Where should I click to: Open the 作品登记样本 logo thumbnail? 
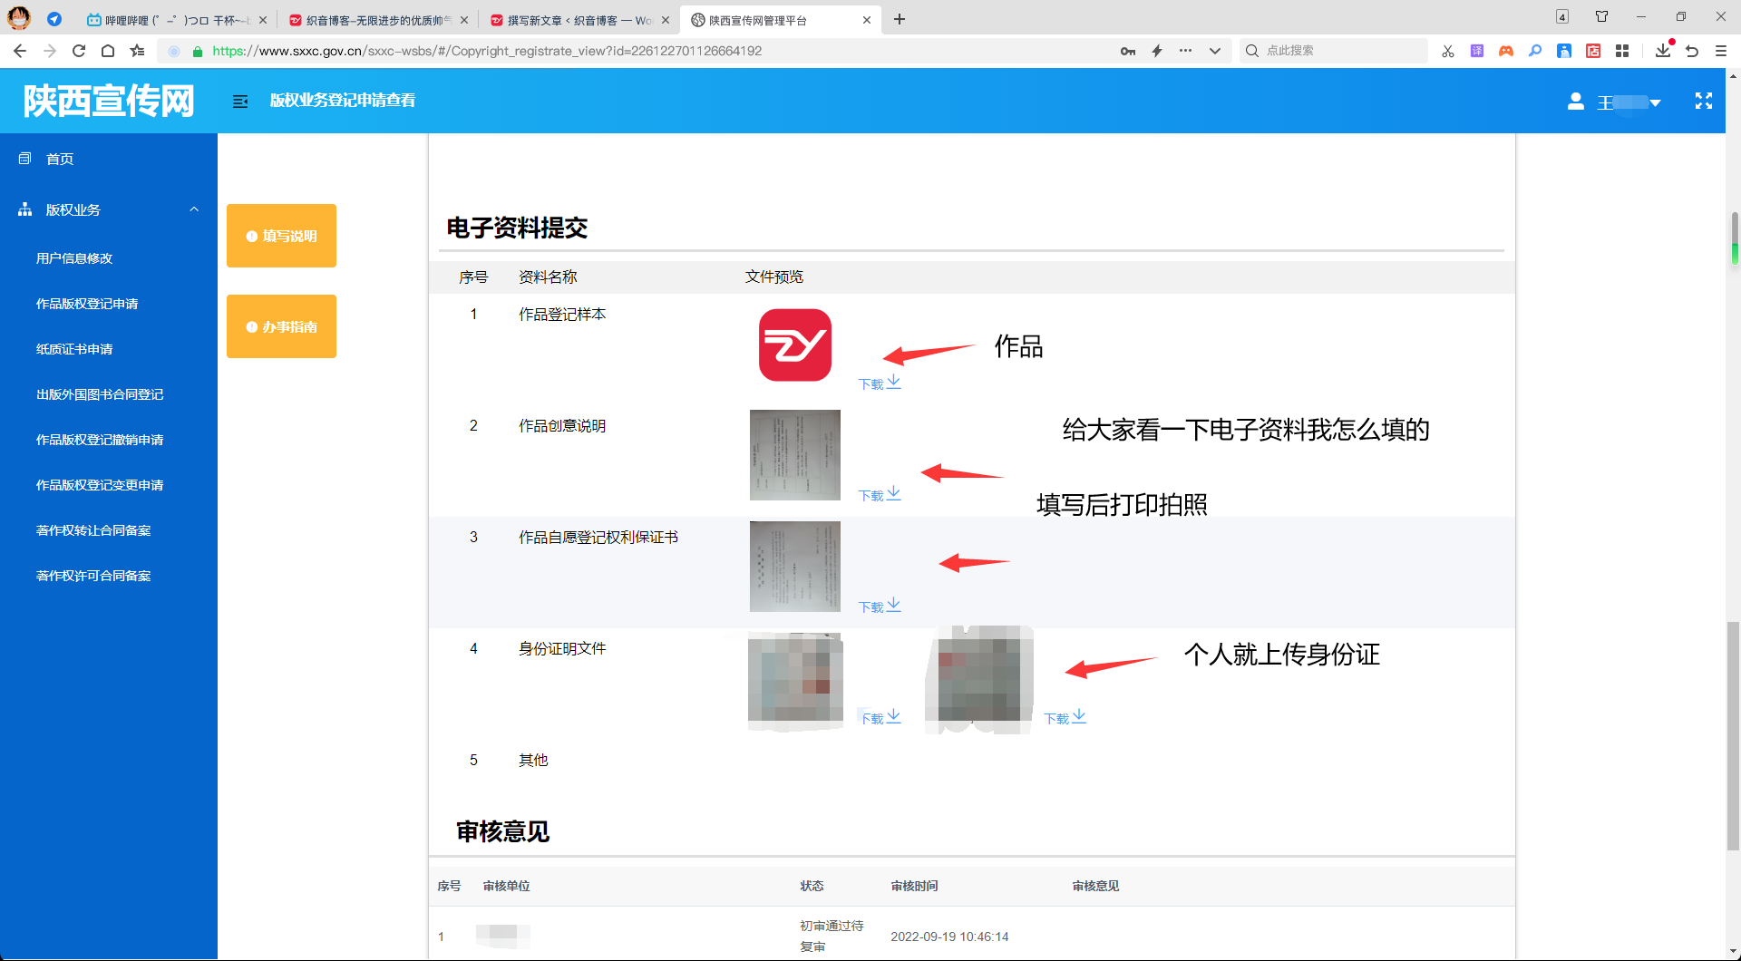tap(794, 345)
